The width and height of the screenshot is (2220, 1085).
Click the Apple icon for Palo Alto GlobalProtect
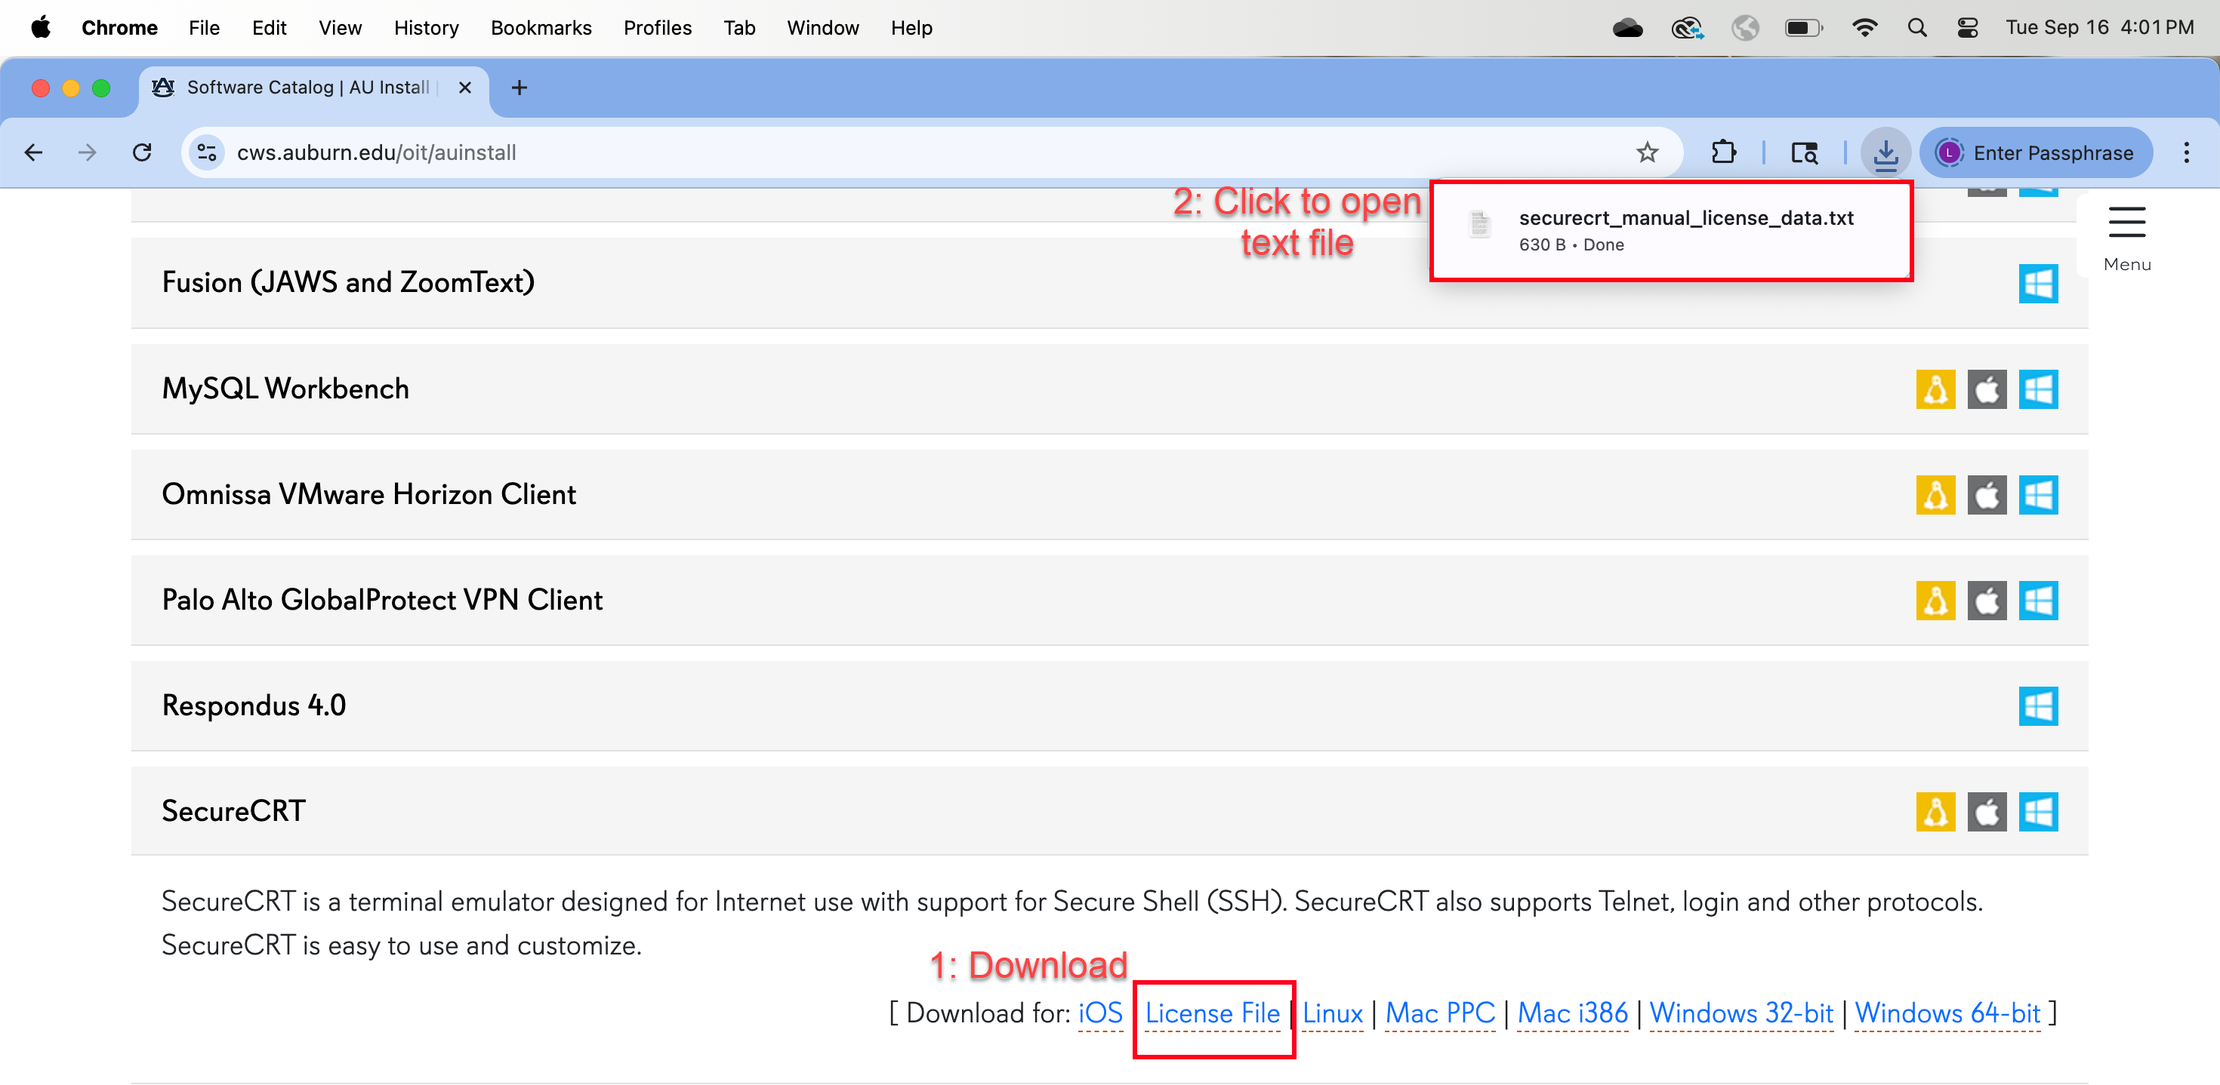[1987, 601]
